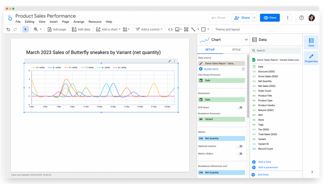Enable the Optional metrics switch
The width and height of the screenshot is (323, 184).
pos(240,146)
